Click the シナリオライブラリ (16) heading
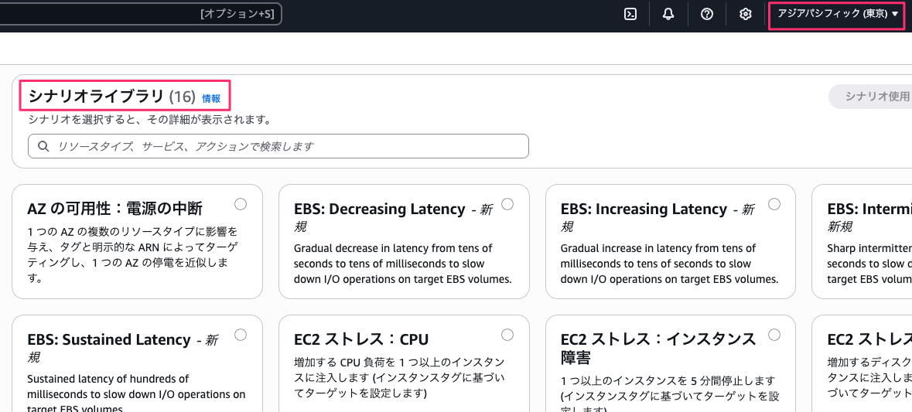The width and height of the screenshot is (912, 412). 111,96
